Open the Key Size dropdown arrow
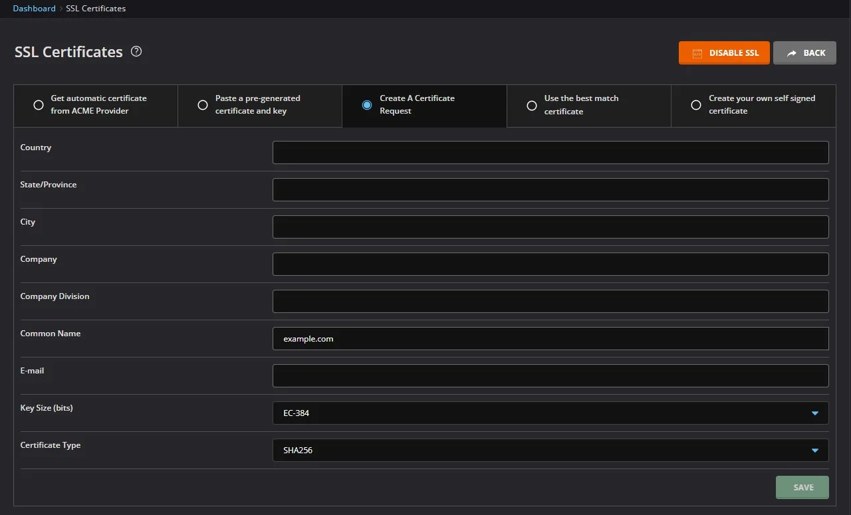Screen dimensions: 851x515 click(815, 413)
